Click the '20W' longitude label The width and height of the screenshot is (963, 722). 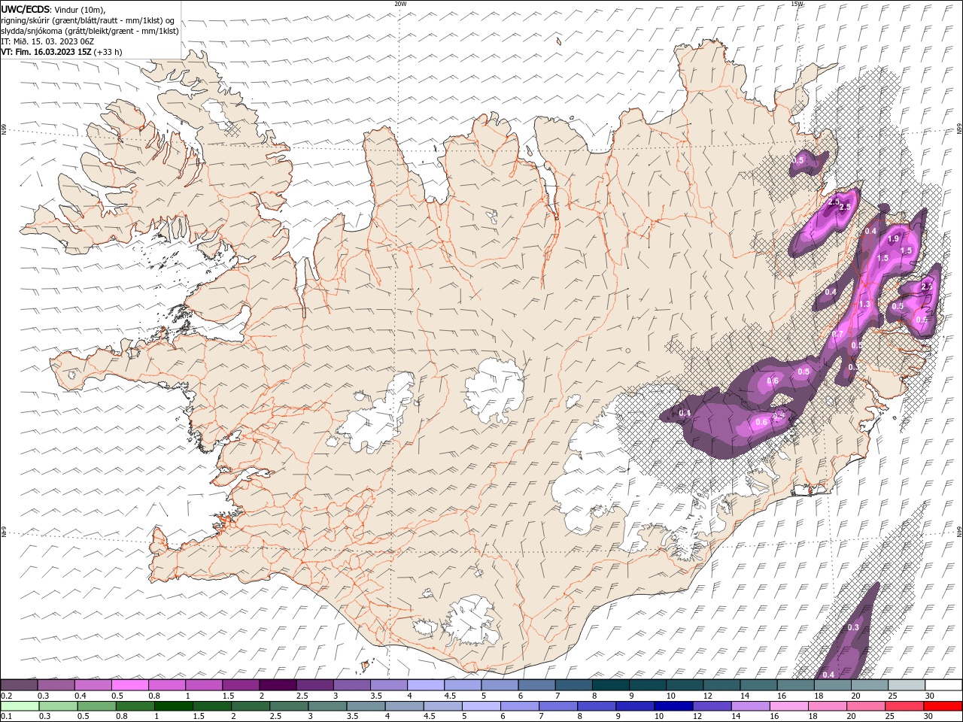coord(400,4)
